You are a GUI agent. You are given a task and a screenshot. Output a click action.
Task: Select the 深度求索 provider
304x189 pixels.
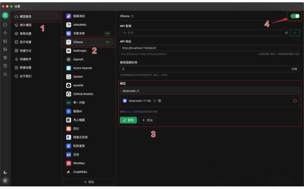pos(88,34)
